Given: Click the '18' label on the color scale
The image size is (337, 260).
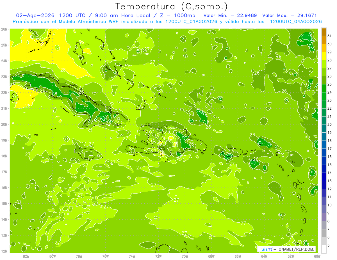Looking at the screenshot, I should click(329, 141).
